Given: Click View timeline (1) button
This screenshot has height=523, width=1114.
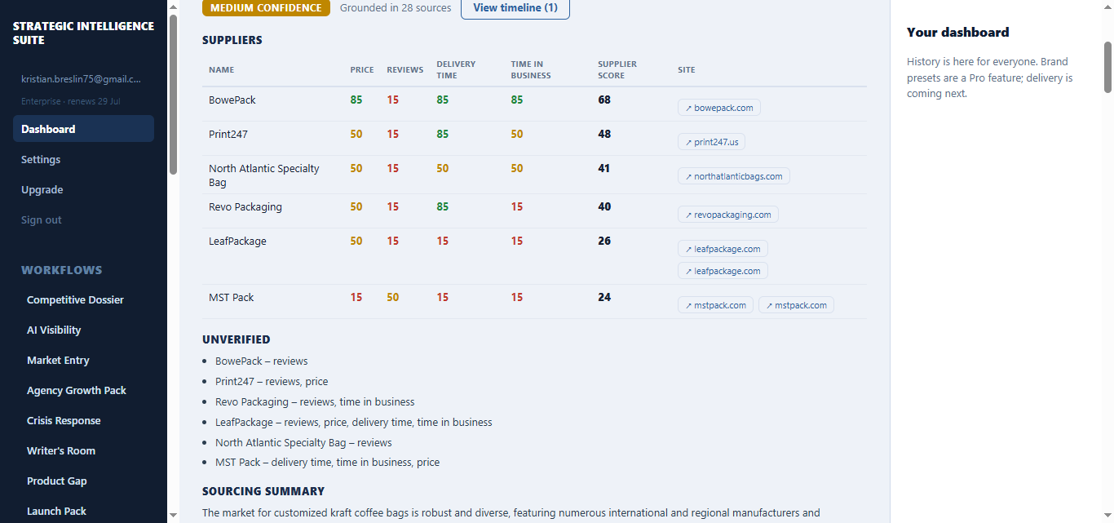Looking at the screenshot, I should [515, 8].
